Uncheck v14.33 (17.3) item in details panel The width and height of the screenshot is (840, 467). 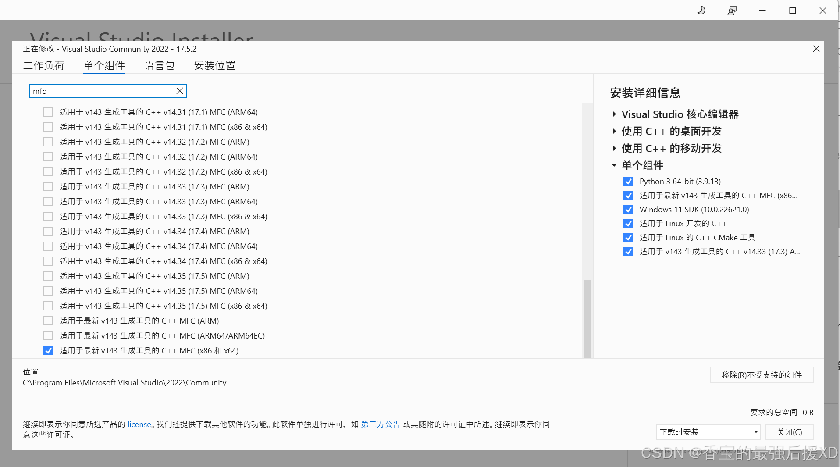628,252
